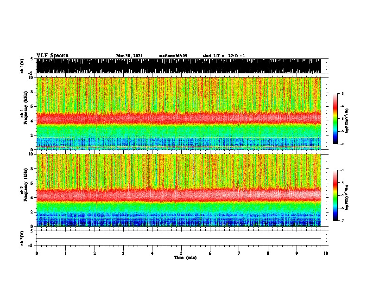Screen dimensions: 367x284
Task: Click the ch.1 color bar PSD unit label
Action: (x=347, y=121)
